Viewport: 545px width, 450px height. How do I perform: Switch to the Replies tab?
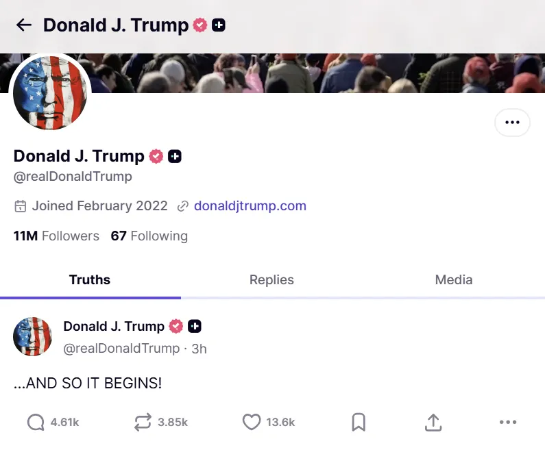pos(271,279)
